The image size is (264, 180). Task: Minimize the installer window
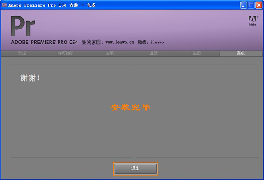point(243,5)
